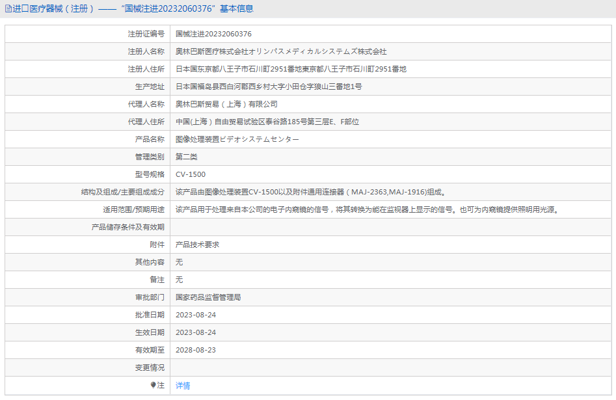Click the 代理人名称 label
This screenshot has height=400, width=616.
[x=146, y=104]
